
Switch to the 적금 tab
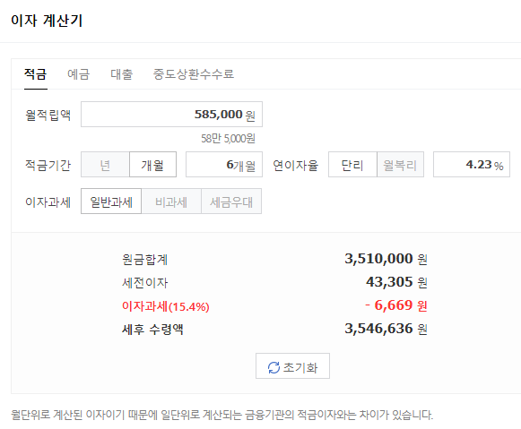coord(36,73)
